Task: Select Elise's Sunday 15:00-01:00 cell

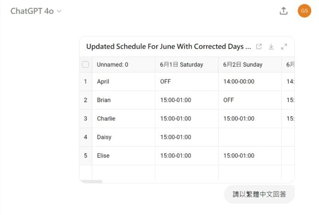Action: (x=239, y=156)
